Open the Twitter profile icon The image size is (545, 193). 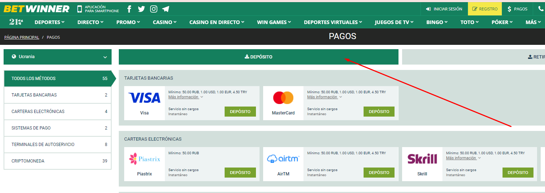[141, 9]
